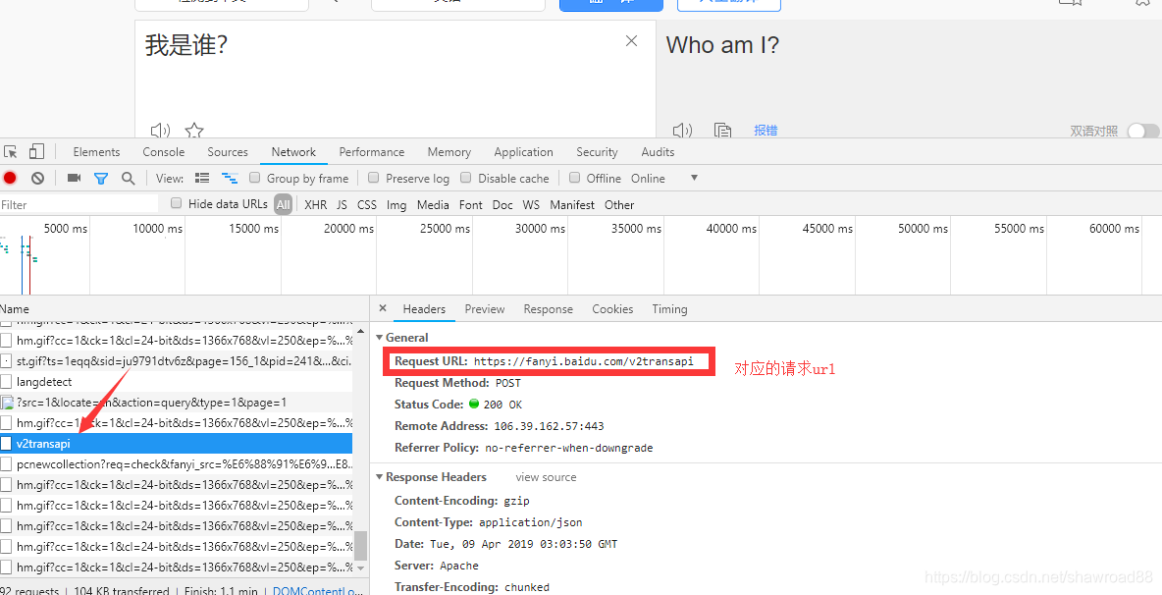Toggle the 双语对照 bilingual switch
The height and width of the screenshot is (595, 1162).
click(x=1143, y=132)
